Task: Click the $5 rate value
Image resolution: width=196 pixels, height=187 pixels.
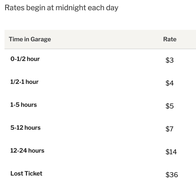Action: tap(169, 106)
